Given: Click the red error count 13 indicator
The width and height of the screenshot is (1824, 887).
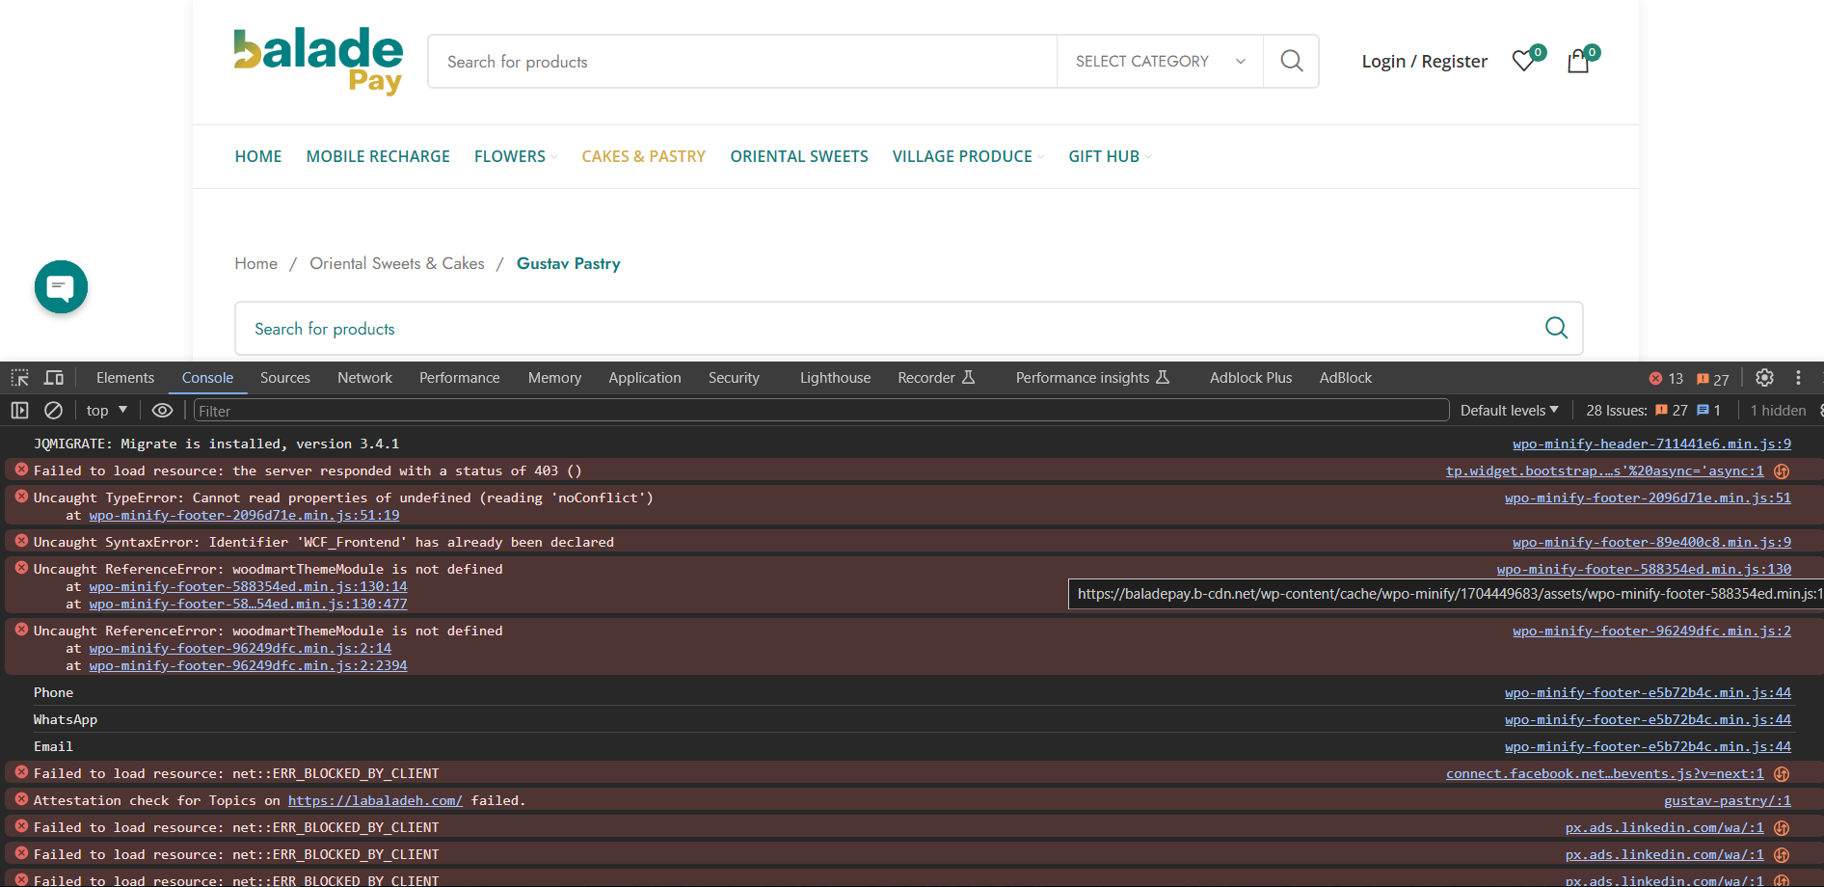Looking at the screenshot, I should tap(1666, 379).
